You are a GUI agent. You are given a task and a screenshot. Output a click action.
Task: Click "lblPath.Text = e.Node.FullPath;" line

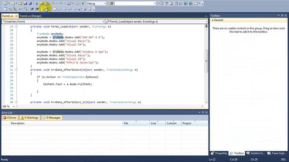[x=67, y=84]
